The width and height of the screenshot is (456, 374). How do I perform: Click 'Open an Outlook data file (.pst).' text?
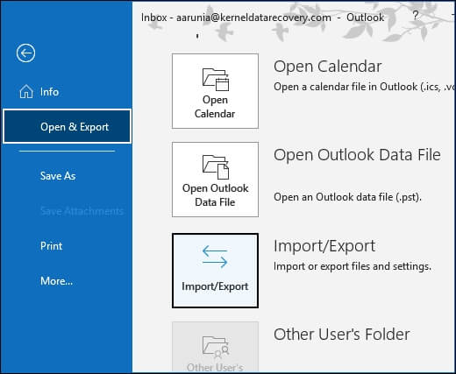click(347, 197)
